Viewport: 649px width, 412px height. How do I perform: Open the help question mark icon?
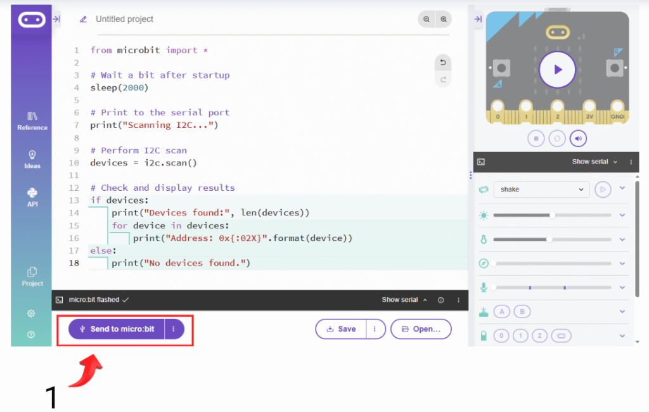point(31,334)
